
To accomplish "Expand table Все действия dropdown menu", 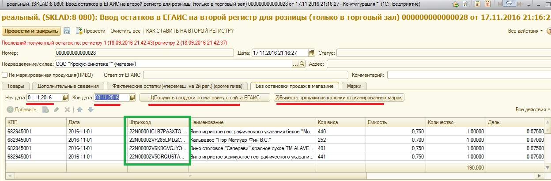I will [532, 109].
